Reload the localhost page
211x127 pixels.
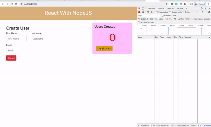12,4
